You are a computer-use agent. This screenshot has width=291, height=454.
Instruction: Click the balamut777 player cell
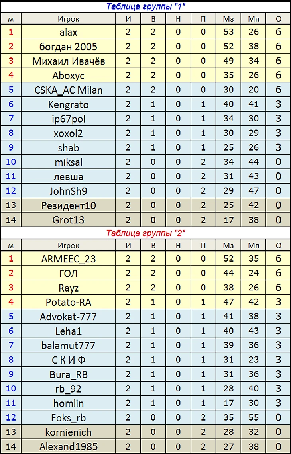point(69,346)
